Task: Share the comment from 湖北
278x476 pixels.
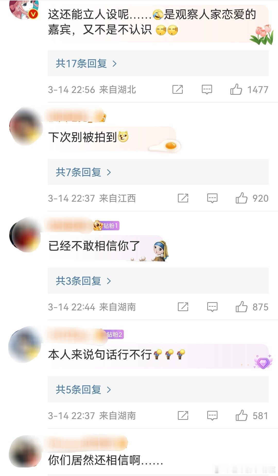Action: click(178, 89)
